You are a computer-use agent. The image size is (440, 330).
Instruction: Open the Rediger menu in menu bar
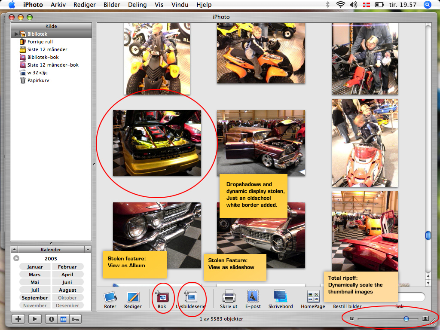click(x=85, y=5)
